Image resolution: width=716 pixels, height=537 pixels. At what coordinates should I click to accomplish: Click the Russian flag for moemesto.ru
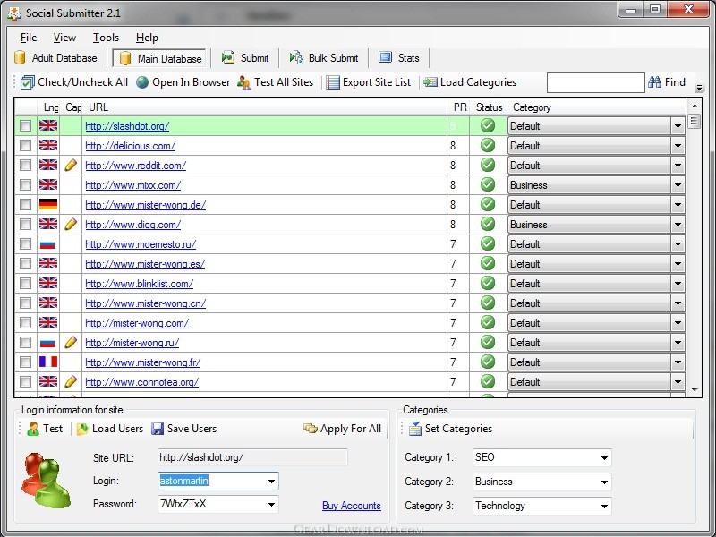[x=48, y=244]
